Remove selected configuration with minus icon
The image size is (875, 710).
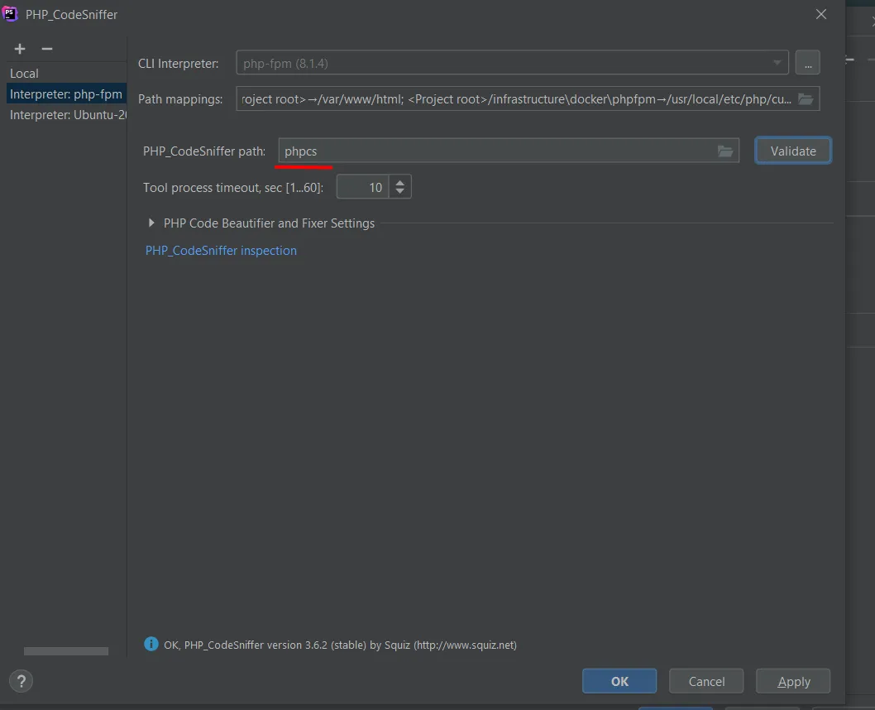coord(47,49)
